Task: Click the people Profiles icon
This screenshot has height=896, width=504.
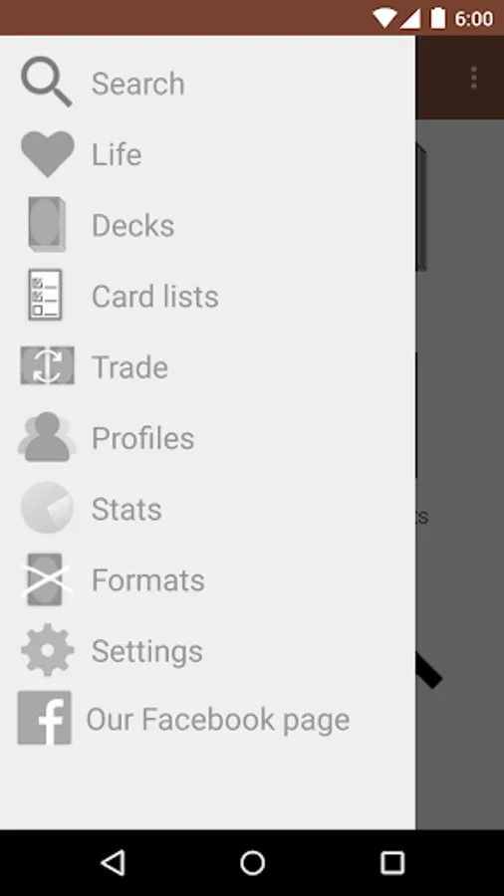Action: (x=47, y=437)
